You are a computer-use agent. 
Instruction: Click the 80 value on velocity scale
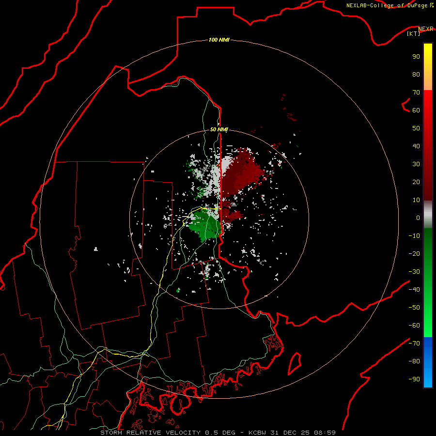tap(416, 74)
